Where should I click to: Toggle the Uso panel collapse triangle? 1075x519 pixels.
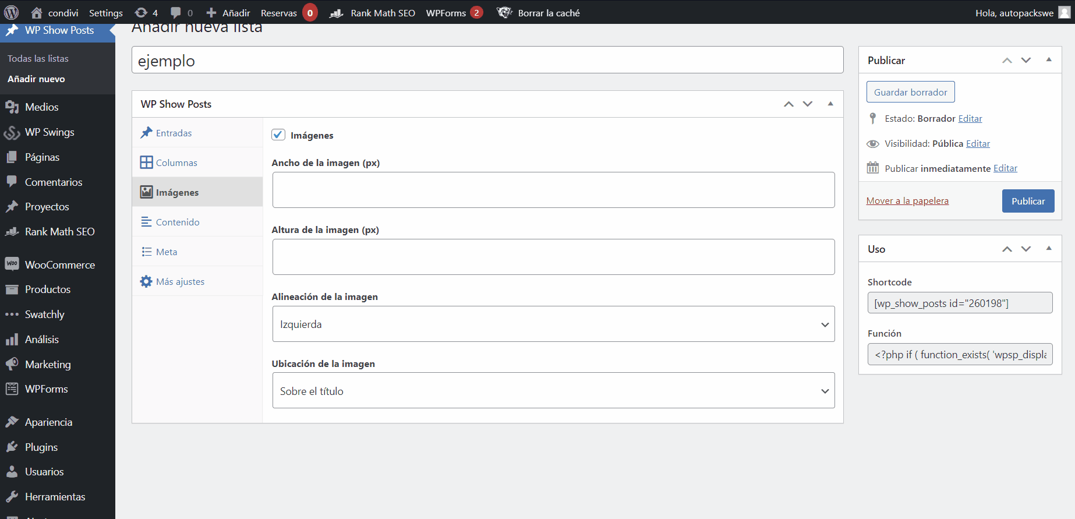(x=1048, y=249)
